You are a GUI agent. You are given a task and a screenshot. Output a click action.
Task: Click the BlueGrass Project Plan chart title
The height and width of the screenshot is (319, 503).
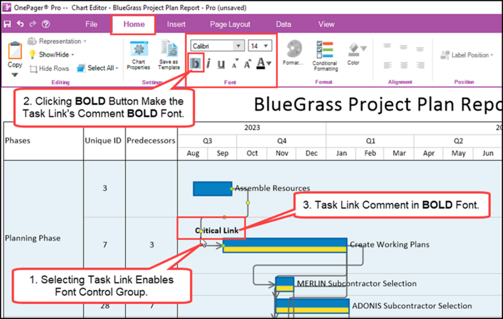click(378, 104)
